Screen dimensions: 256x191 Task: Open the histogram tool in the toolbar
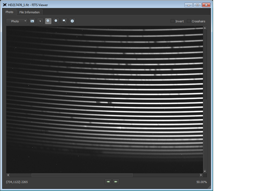(32, 21)
